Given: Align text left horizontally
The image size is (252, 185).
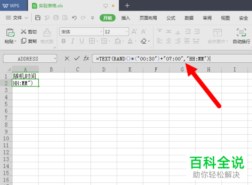Looking at the screenshot, I should click(x=160, y=41).
